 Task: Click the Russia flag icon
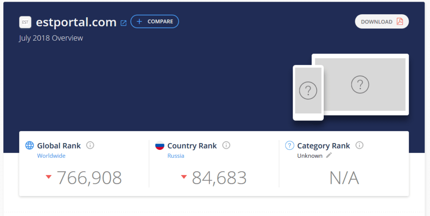click(x=160, y=146)
